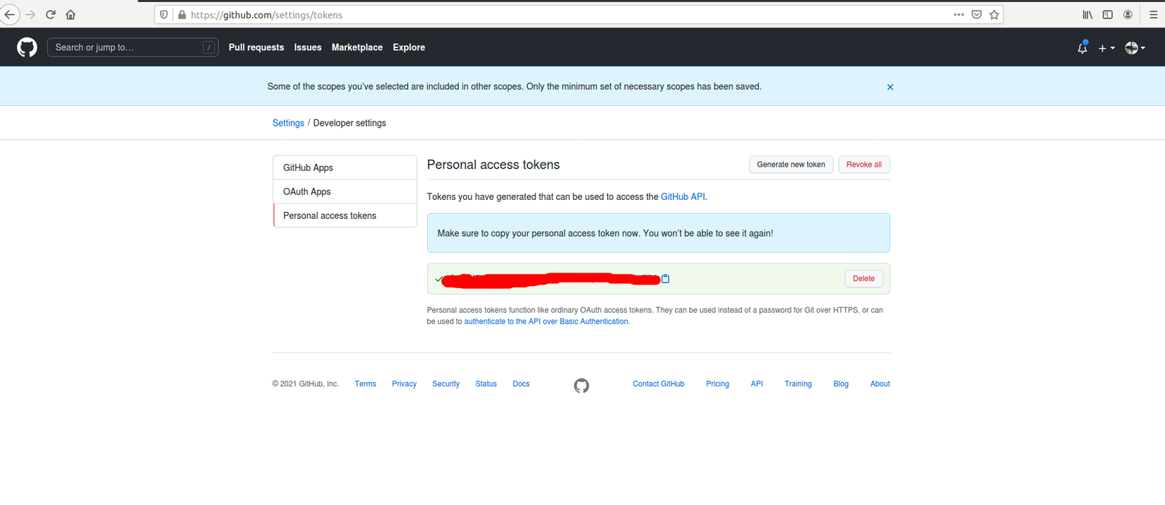Open page actions three-dot menu
Image resolution: width=1165 pixels, height=505 pixels.
pos(958,15)
